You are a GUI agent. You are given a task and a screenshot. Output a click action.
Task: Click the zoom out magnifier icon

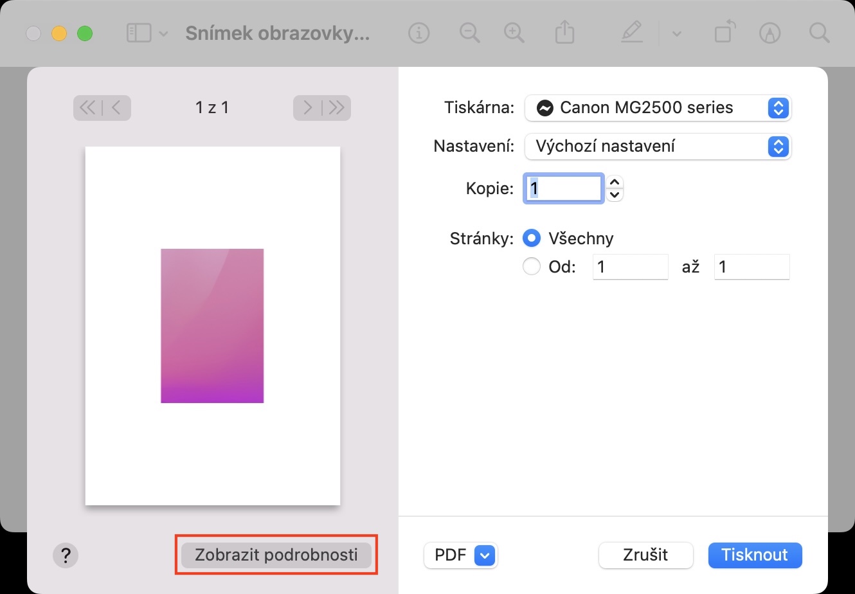pyautogui.click(x=470, y=33)
